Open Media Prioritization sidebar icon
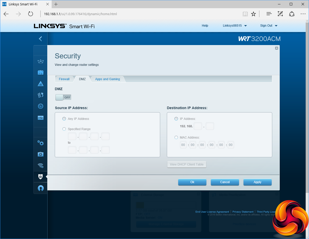The width and height of the screenshot is (309, 239). coord(41,95)
